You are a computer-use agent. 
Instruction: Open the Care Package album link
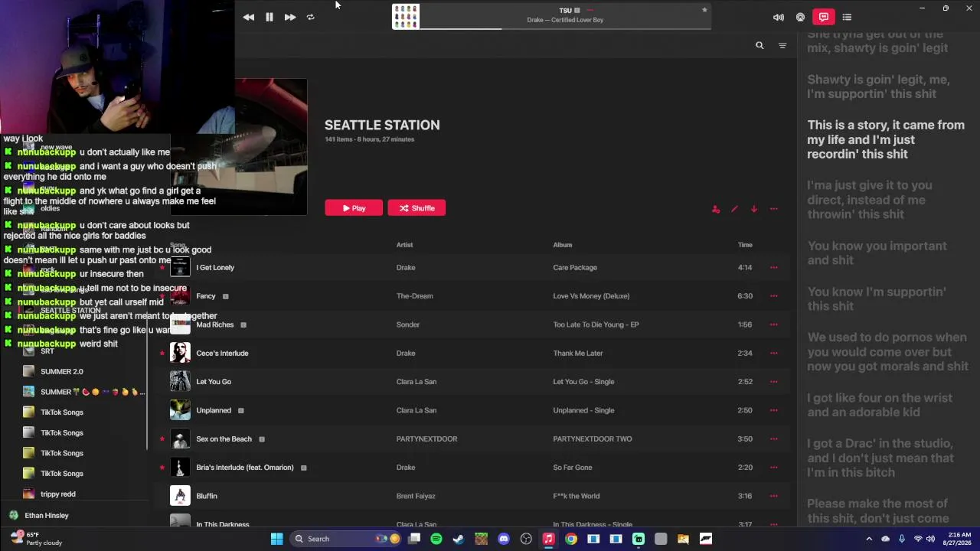coord(575,268)
